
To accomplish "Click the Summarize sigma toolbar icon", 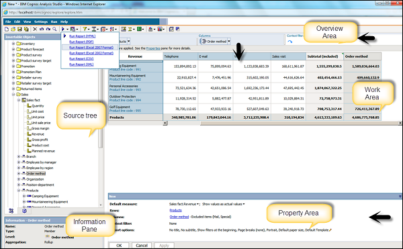I will (130, 30).
